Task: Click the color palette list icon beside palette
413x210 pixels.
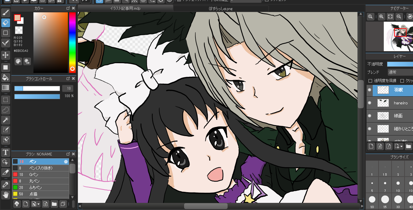Action: (27, 61)
